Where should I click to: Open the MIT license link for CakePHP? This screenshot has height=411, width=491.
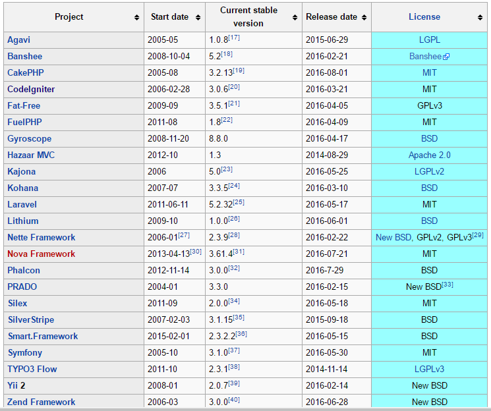(429, 73)
